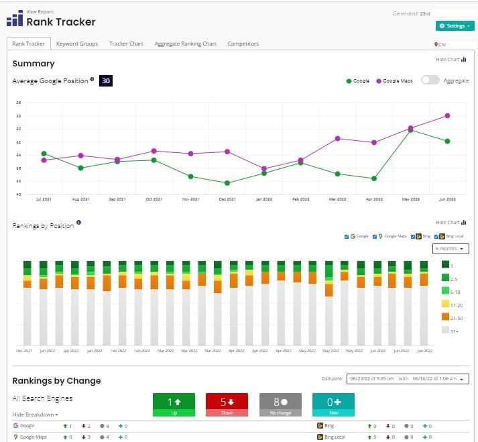Click the Bing icon in breakdown row
This screenshot has width=478, height=442.
[x=320, y=425]
